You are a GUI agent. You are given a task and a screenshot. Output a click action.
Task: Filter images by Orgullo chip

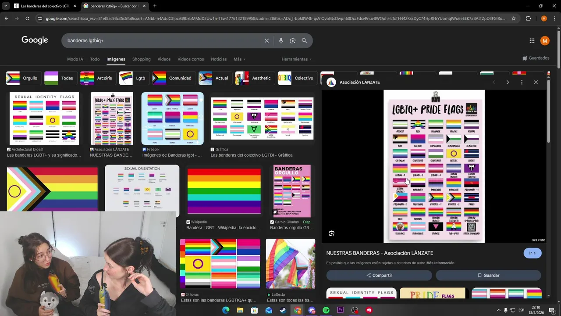click(24, 78)
